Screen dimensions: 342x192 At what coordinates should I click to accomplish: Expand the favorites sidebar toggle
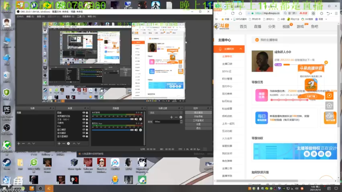coord(216,19)
